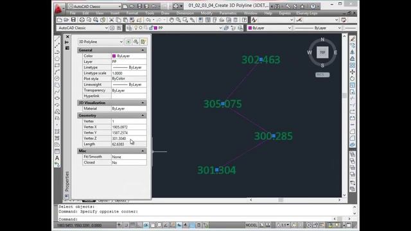Select the Polygon draw tool
Screen dimensions: 411x231
pos(57,58)
